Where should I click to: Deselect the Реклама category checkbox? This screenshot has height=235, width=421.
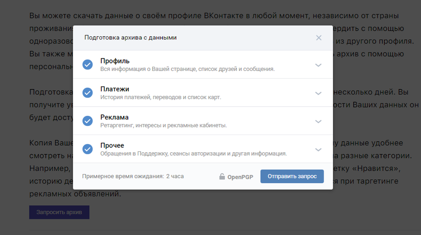click(x=88, y=121)
